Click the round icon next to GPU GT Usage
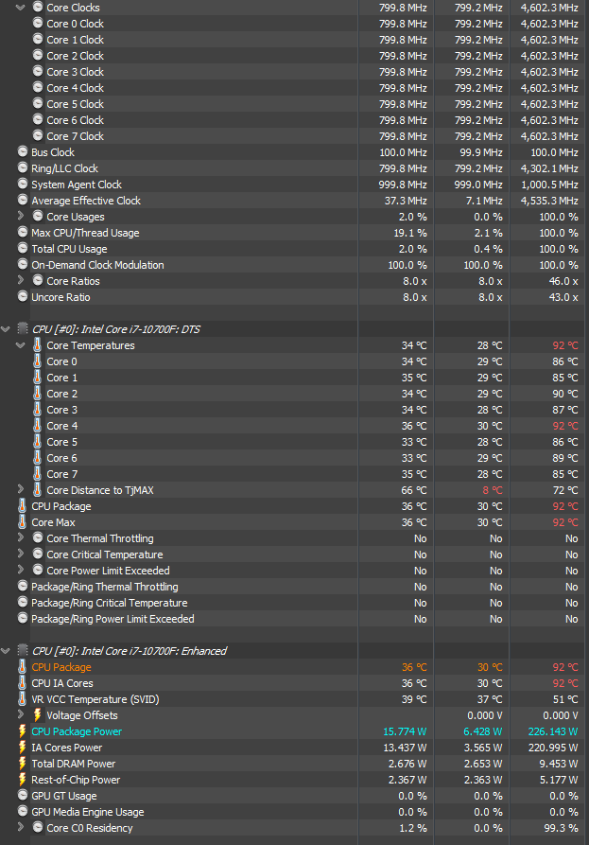 coord(23,796)
